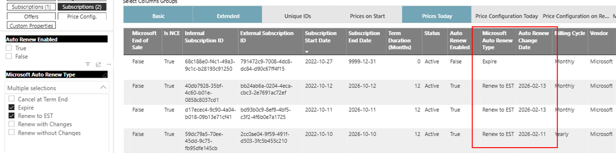616x153 pixels.
Task: Click the focus mode icon on the slicer
Action: pyautogui.click(x=98, y=64)
